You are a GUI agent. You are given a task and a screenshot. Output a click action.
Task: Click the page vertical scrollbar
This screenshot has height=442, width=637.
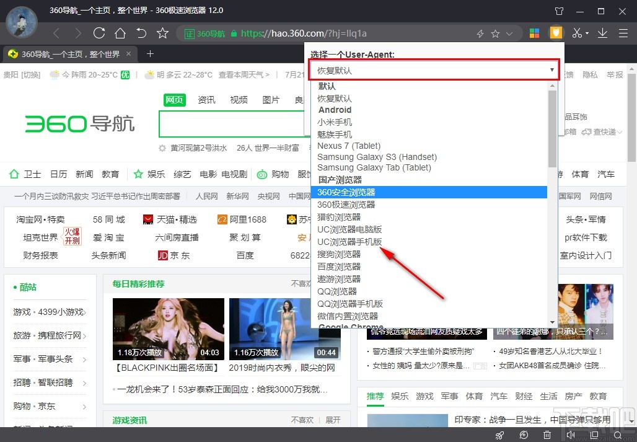click(631, 118)
